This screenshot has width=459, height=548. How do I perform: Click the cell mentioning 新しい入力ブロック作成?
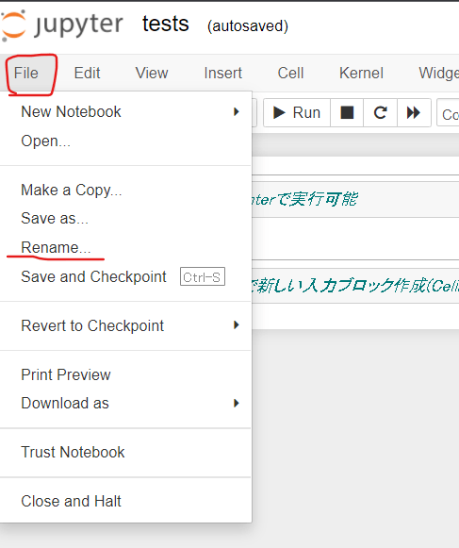(x=355, y=286)
